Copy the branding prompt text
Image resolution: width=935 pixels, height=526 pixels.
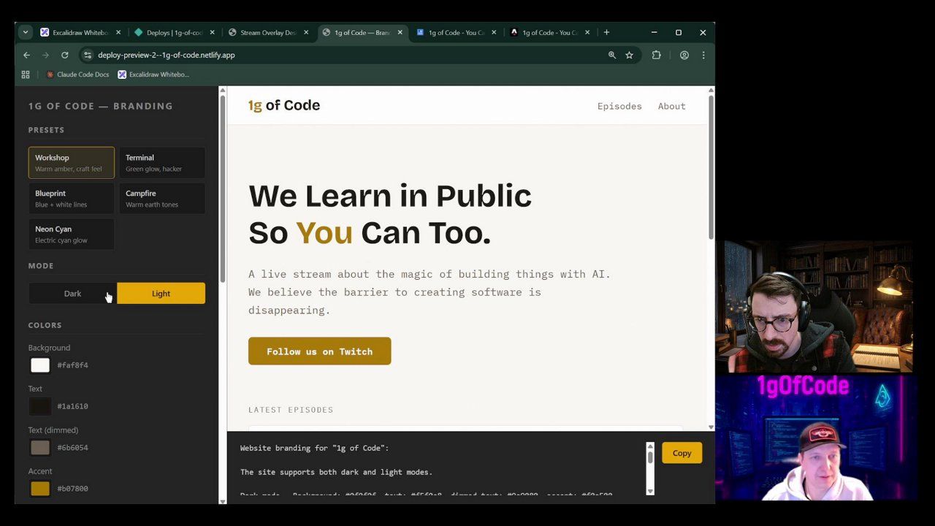tap(681, 453)
